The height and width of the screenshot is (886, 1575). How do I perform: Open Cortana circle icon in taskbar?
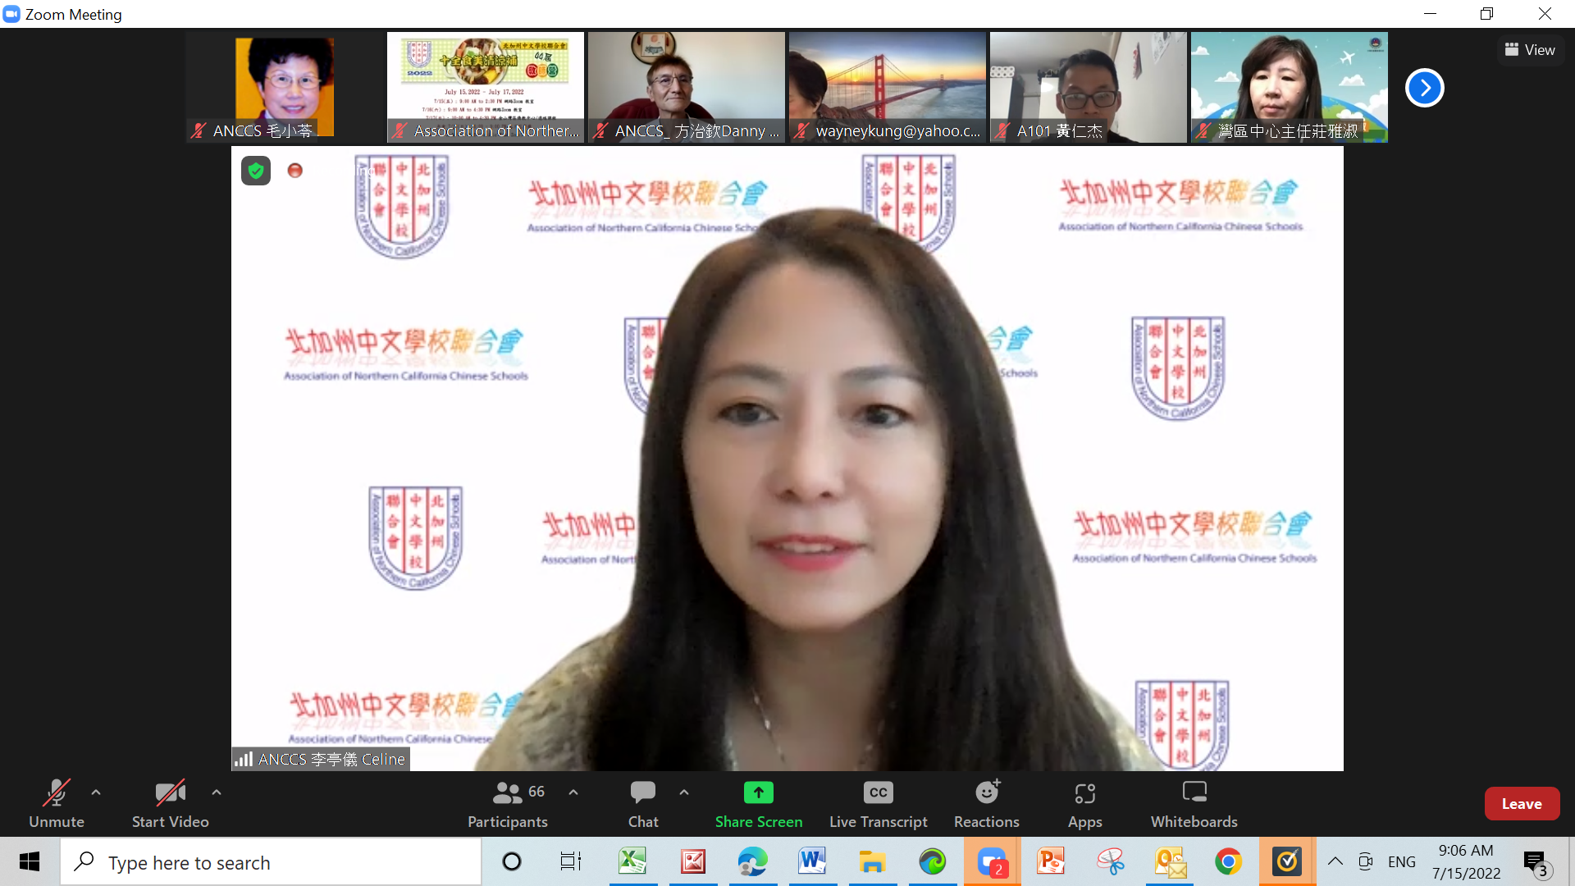coord(512,861)
